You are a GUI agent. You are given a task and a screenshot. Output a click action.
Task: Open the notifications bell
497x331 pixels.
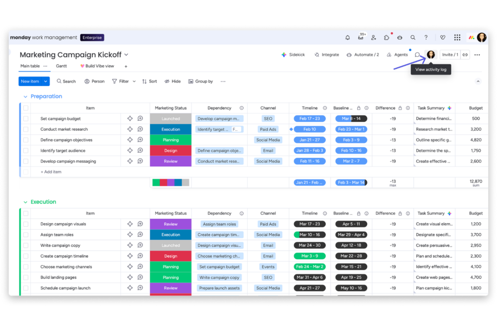[x=348, y=38]
